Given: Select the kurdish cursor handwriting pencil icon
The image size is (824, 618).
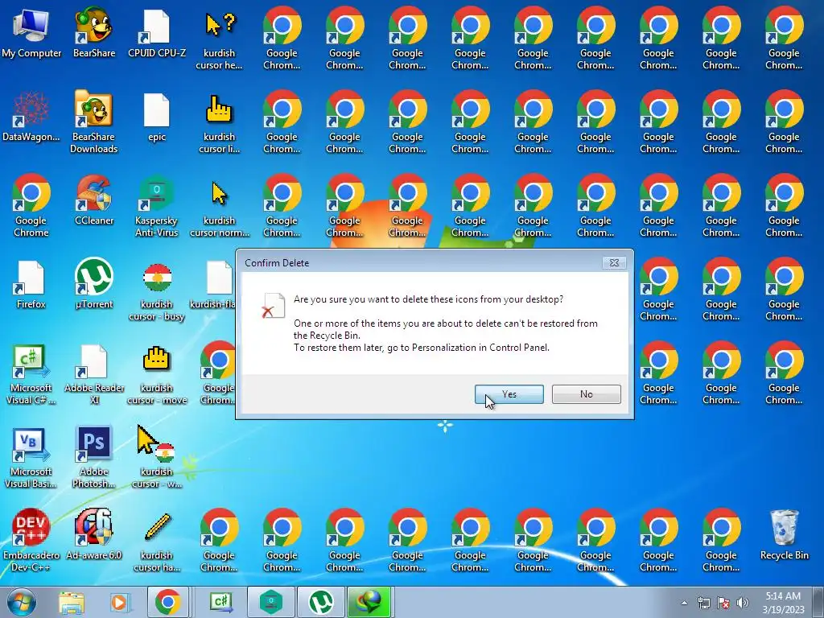Looking at the screenshot, I should pyautogui.click(x=157, y=542).
